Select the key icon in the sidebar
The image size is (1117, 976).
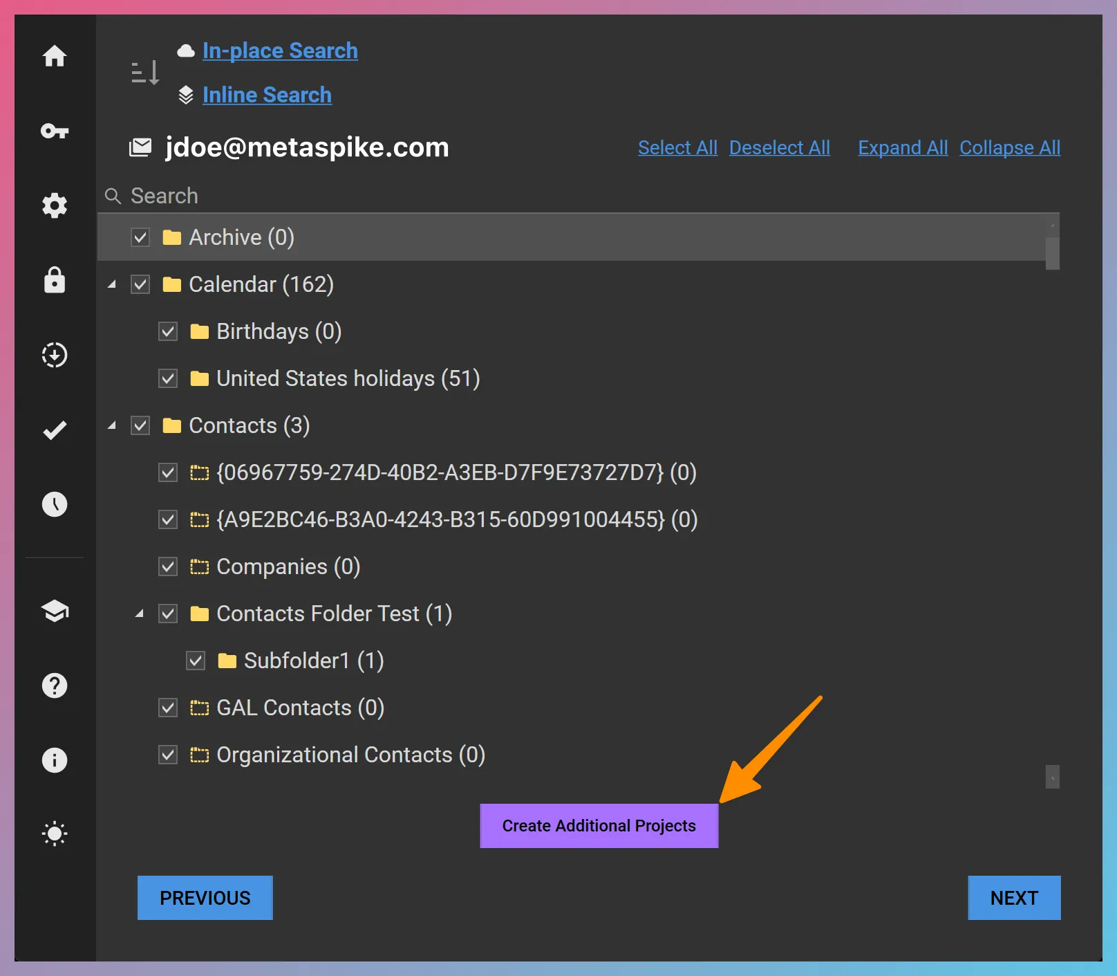coord(55,131)
